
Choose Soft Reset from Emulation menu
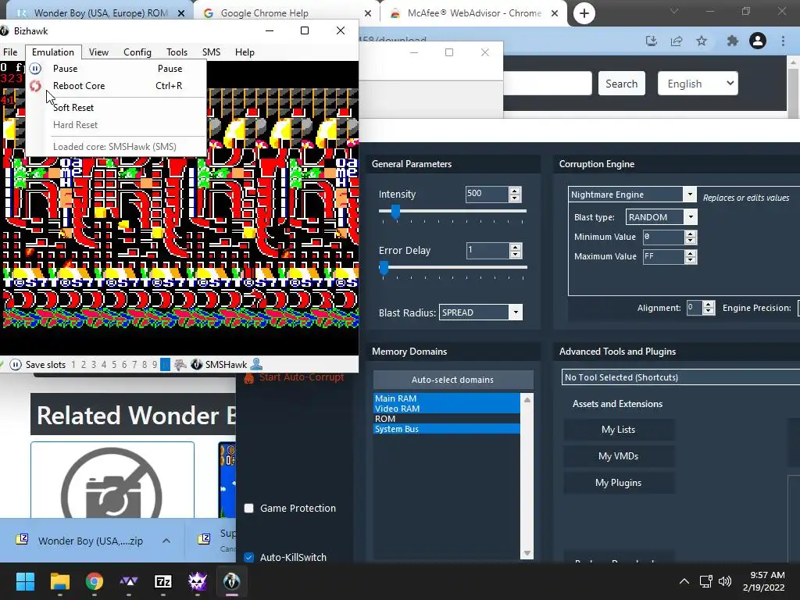pyautogui.click(x=116, y=108)
